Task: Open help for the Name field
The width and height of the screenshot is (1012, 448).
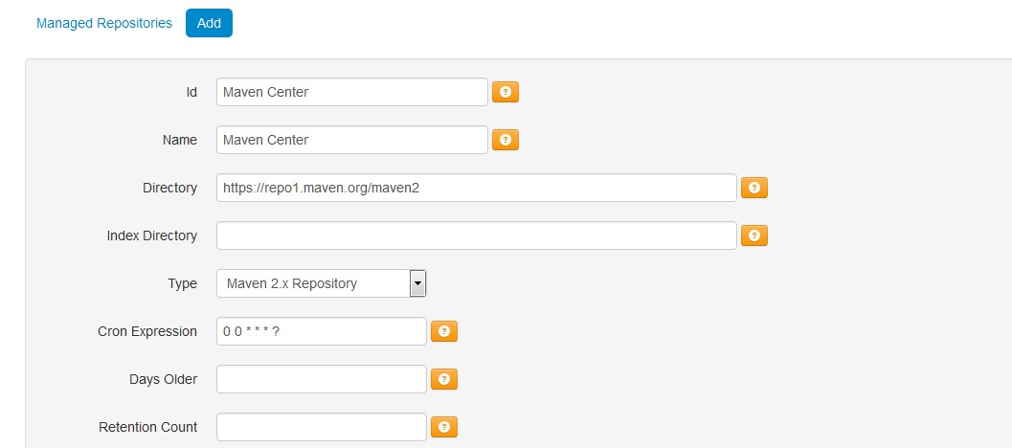Action: click(506, 140)
